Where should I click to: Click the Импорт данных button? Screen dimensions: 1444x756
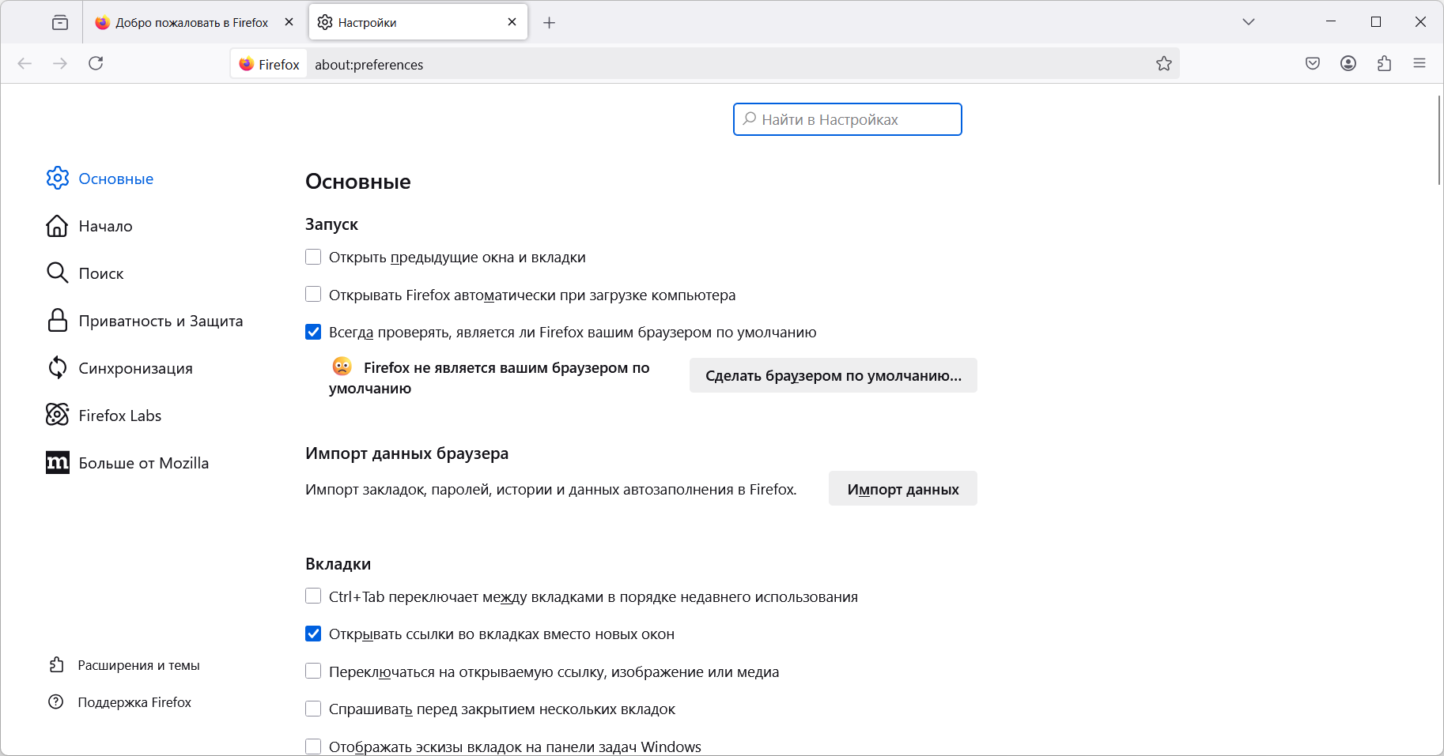tap(903, 489)
